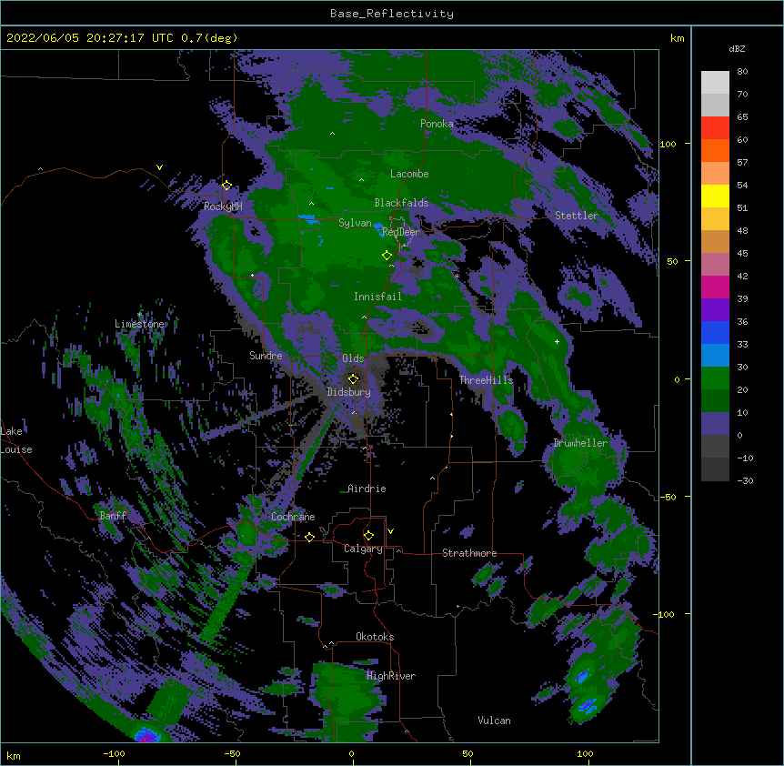Image resolution: width=784 pixels, height=766 pixels.
Task: Click the Strathmore city label
Action: (x=469, y=553)
